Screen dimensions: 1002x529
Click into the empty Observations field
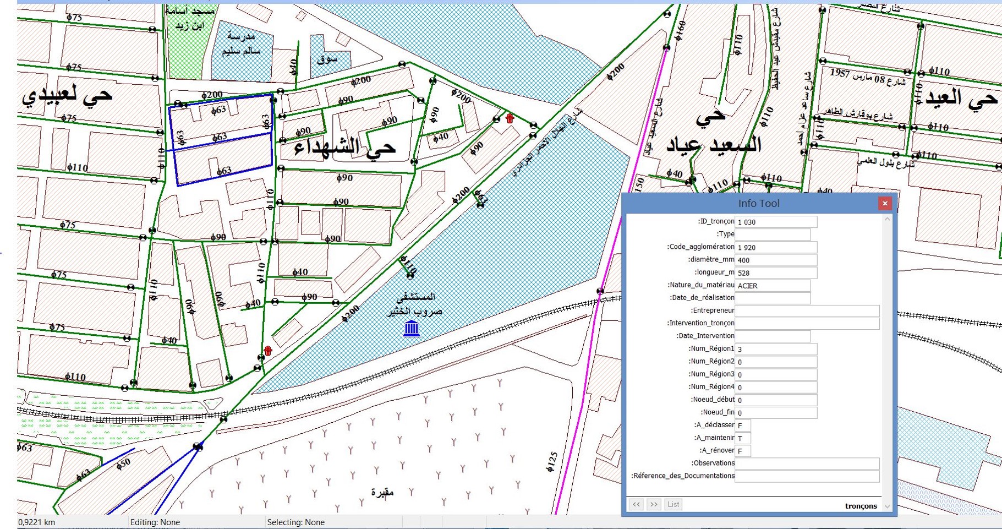807,463
